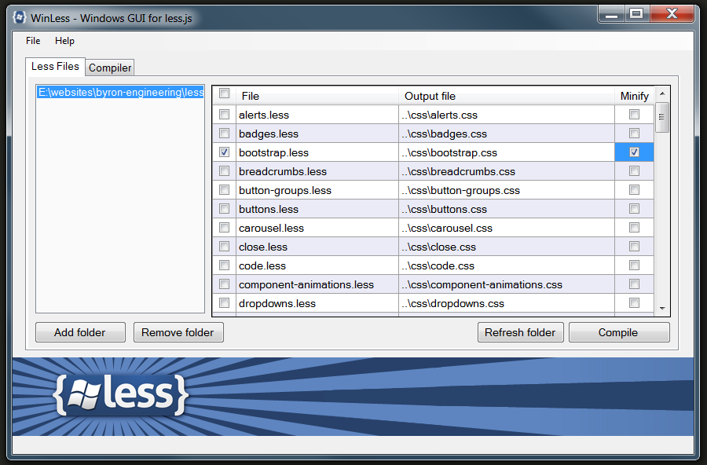Check the code.less file checkbox
The width and height of the screenshot is (707, 465).
(224, 265)
